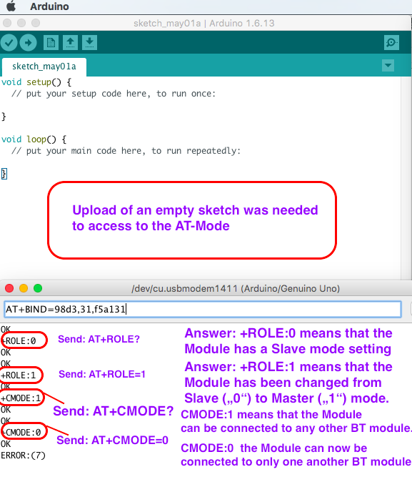Click the void setup() line in editor
This screenshot has height=482, width=412.
pos(36,82)
